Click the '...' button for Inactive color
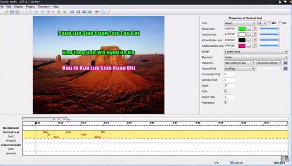This screenshot has height=166, width=292. click(249, 34)
